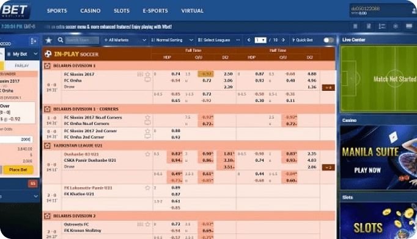The width and height of the screenshot is (417, 239).
Task: Star the 2nd Corner match
Action: coord(147,130)
